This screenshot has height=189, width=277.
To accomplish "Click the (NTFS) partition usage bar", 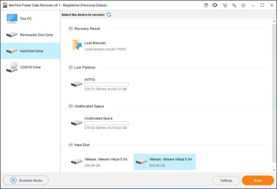I will tap(107, 84).
